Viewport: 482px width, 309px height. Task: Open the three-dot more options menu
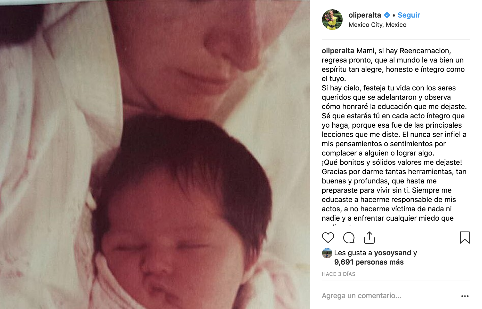465,296
